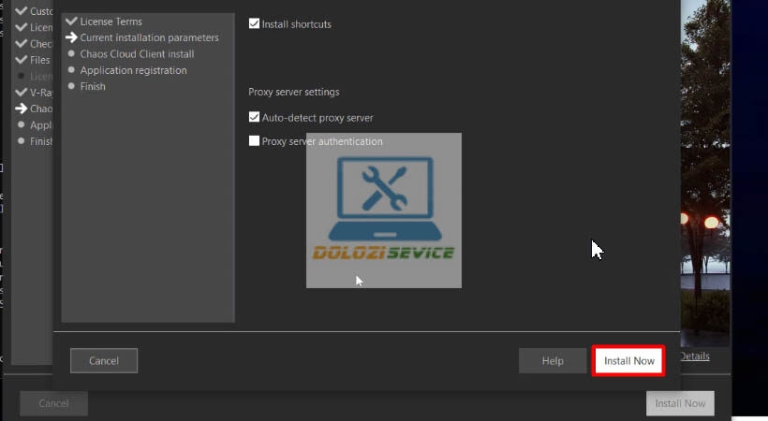Select the Application registration step
The image size is (768, 421).
tap(133, 70)
